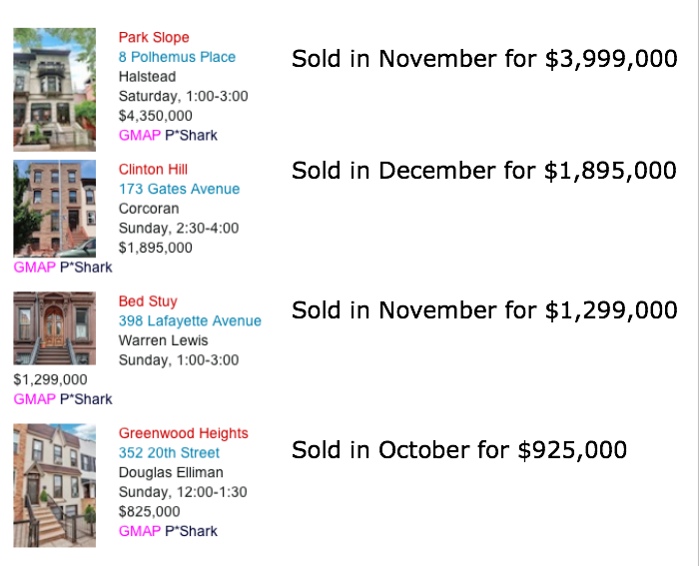Open GMAP for the Greenwood Heights listing

click(140, 531)
